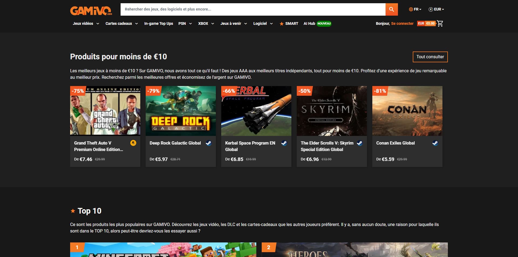Click the orange search magnifier button
Viewport: 518px width, 257px height.
click(391, 9)
